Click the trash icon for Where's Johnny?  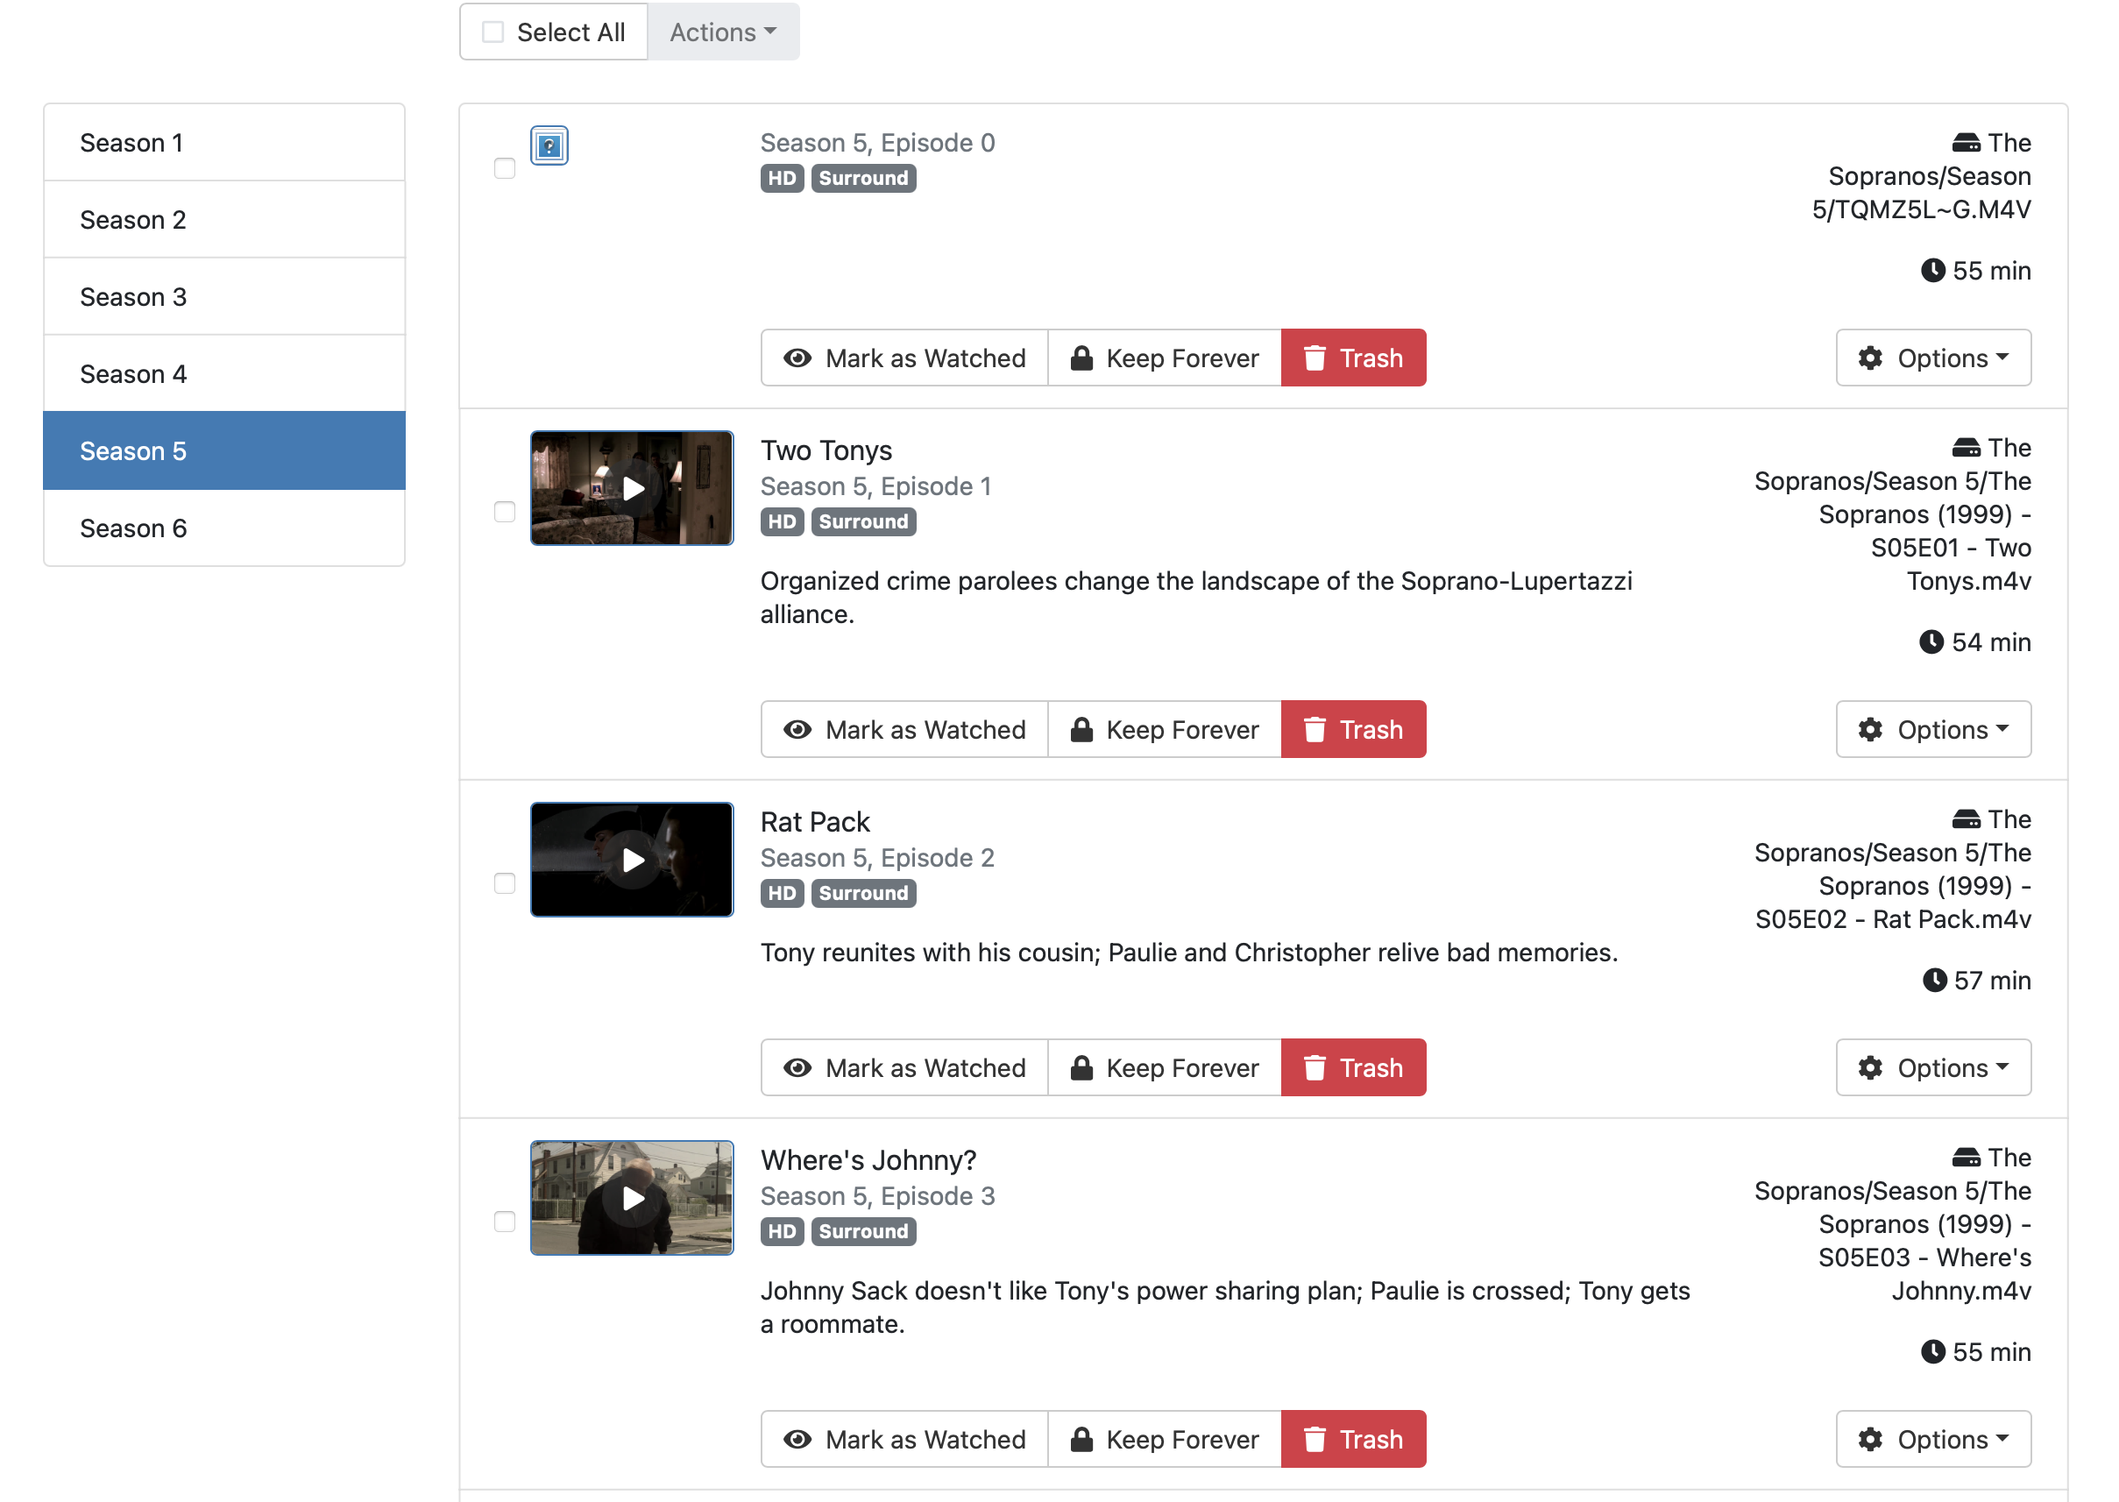click(1315, 1440)
